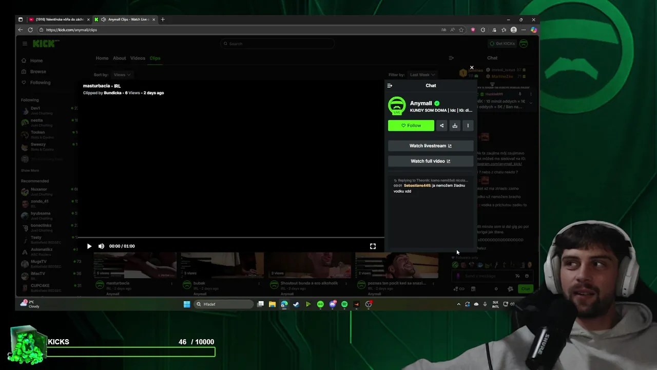Open Watch full video link
657x370 pixels.
[x=431, y=161]
